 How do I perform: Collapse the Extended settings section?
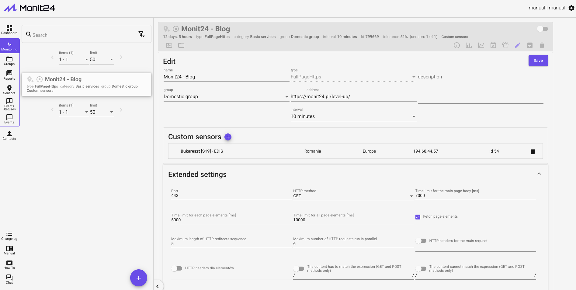539,174
